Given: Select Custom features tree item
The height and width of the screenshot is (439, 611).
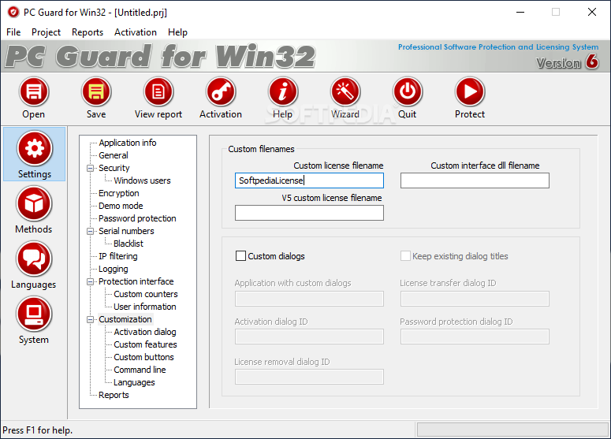Looking at the screenshot, I should coord(145,344).
